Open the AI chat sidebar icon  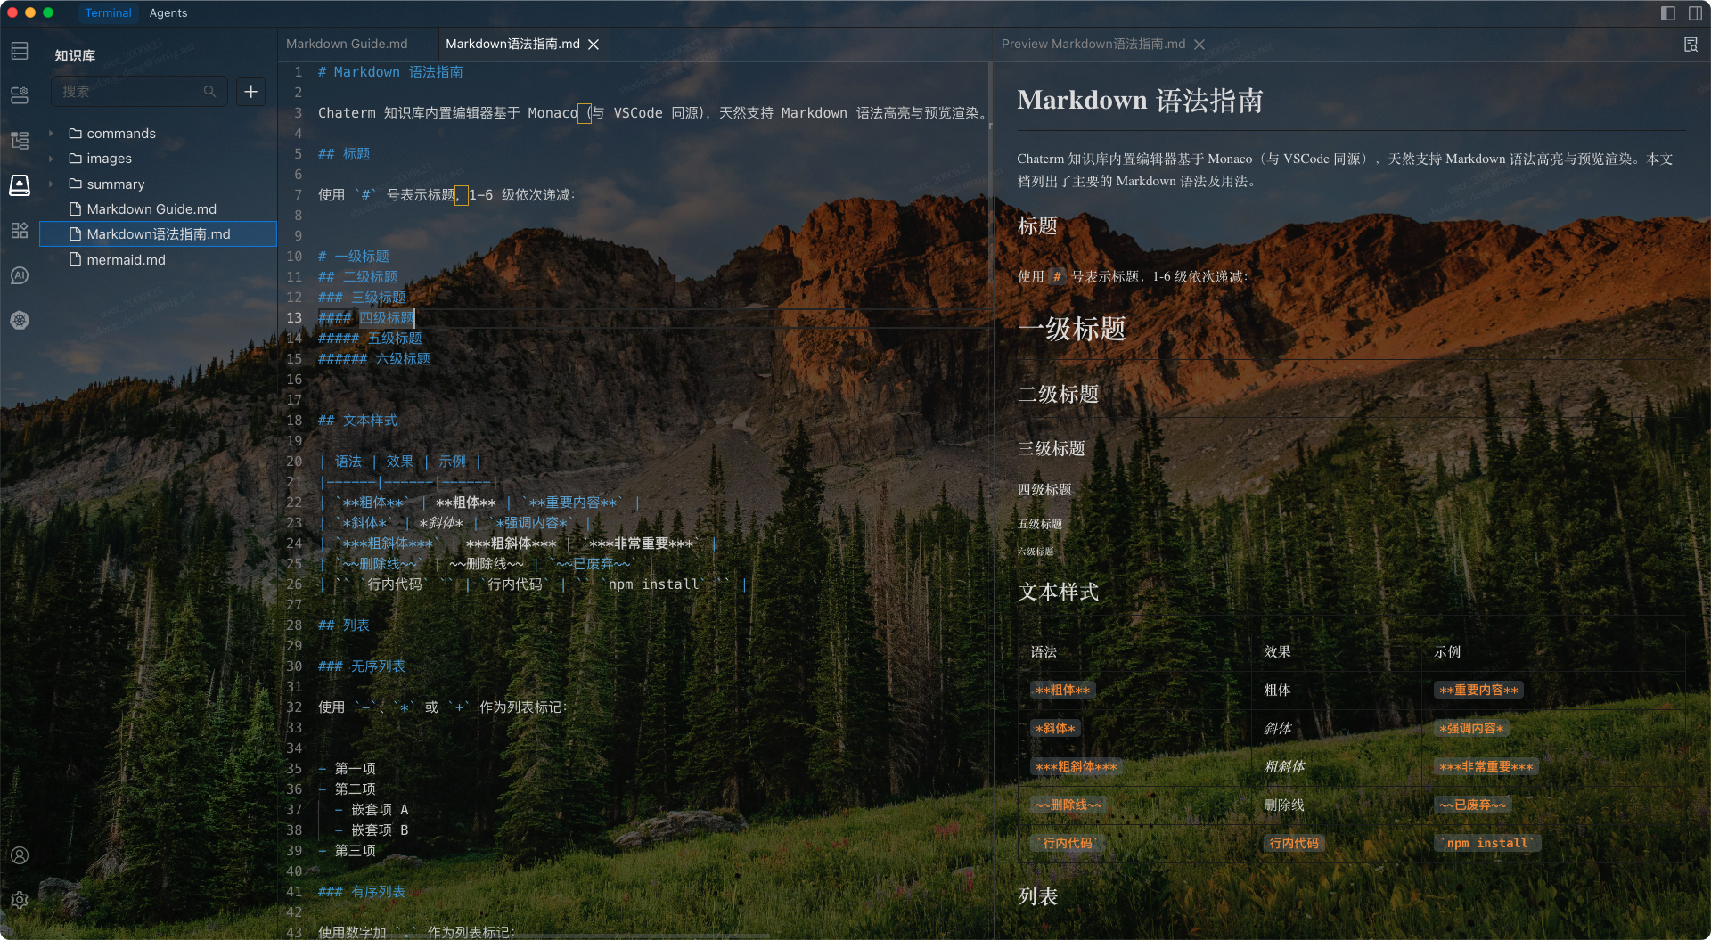[20, 275]
